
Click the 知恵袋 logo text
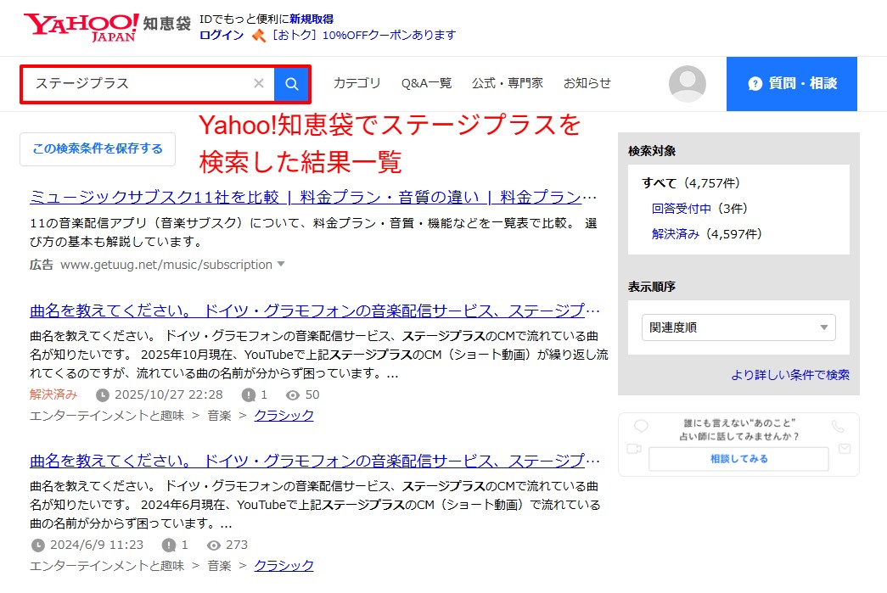[x=167, y=24]
